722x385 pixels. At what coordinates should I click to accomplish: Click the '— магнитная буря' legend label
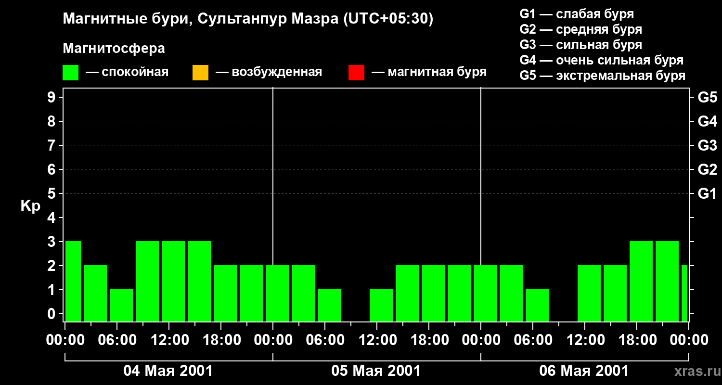429,73
